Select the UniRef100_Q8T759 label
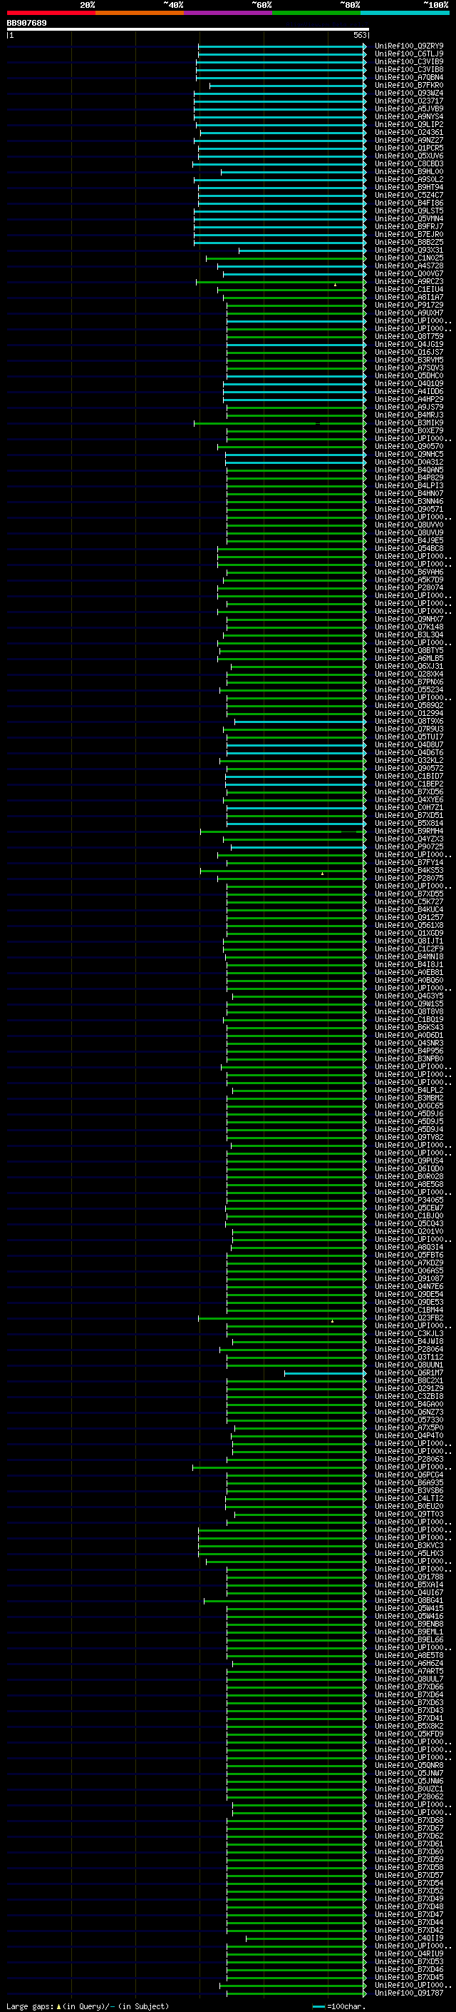This screenshot has height=2012, width=456. 408,337
